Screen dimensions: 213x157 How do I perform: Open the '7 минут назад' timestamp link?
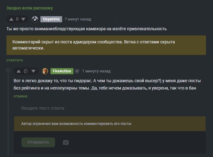[x=78, y=19]
